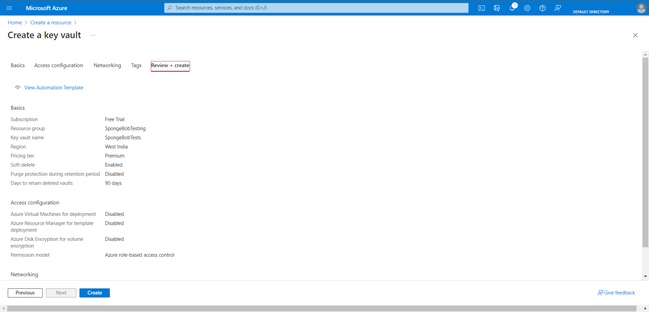Click the West India region value

[116, 147]
